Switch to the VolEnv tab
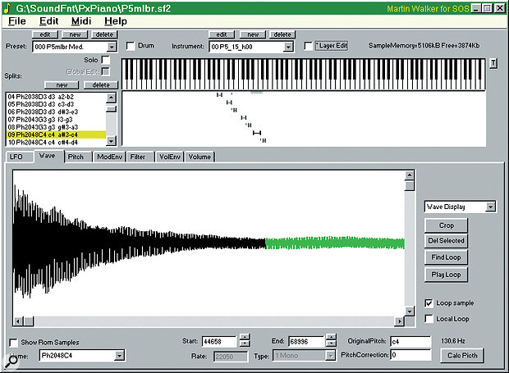The image size is (509, 373). point(170,156)
